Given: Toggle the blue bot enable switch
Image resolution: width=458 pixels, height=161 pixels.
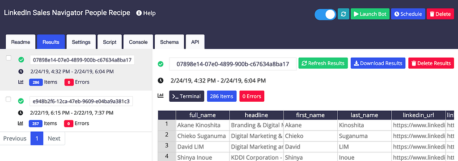Looking at the screenshot, I should [326, 14].
